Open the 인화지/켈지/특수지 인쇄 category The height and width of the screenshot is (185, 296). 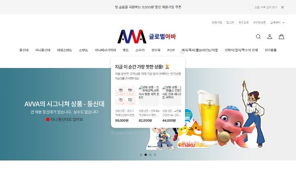(x=241, y=50)
